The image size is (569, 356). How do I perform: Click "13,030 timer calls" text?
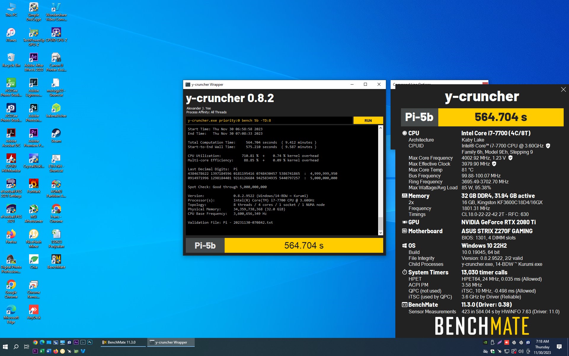pyautogui.click(x=485, y=272)
